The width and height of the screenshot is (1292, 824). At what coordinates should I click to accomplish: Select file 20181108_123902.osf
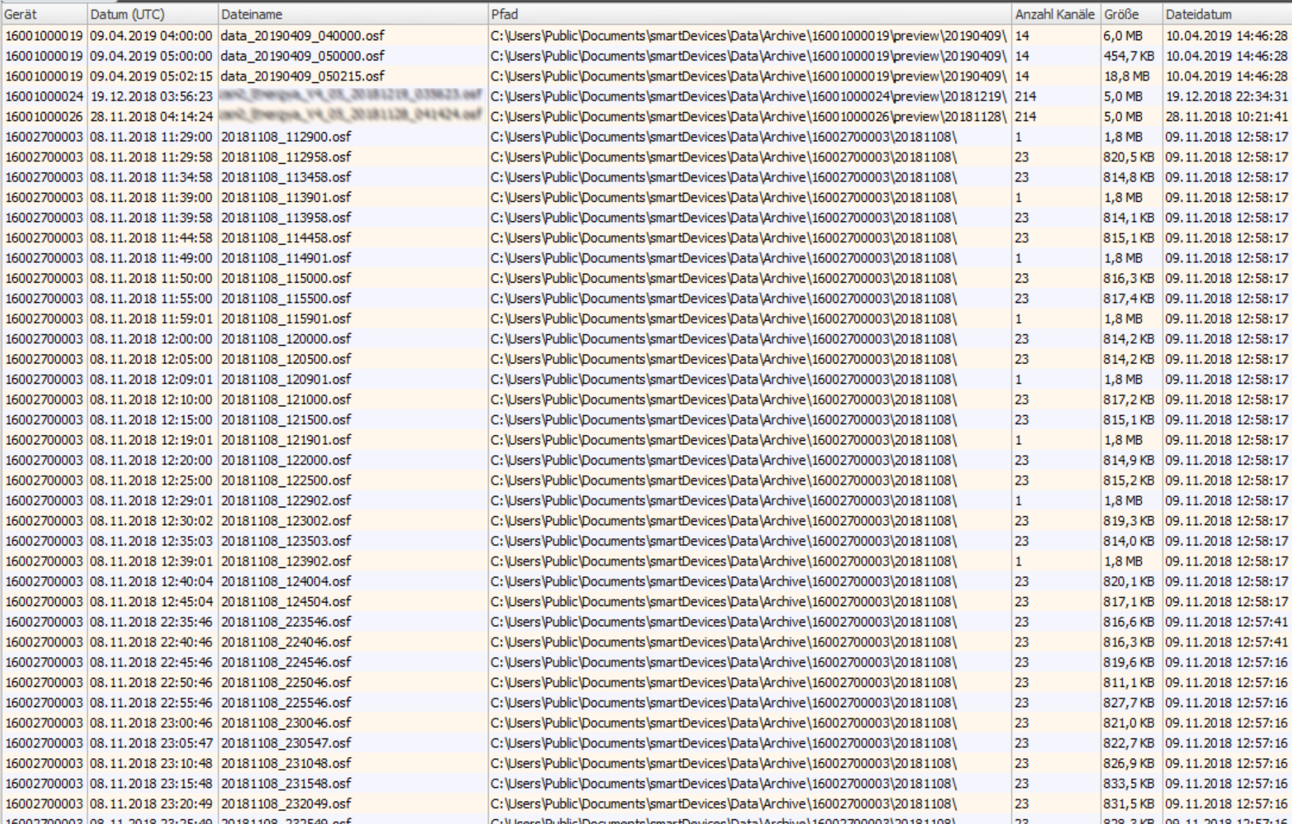click(286, 561)
